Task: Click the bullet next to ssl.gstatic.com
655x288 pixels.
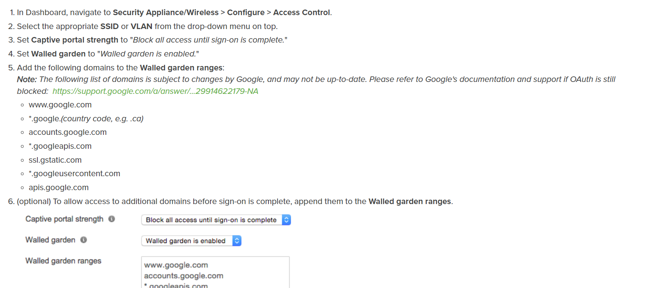Action: pos(22,160)
